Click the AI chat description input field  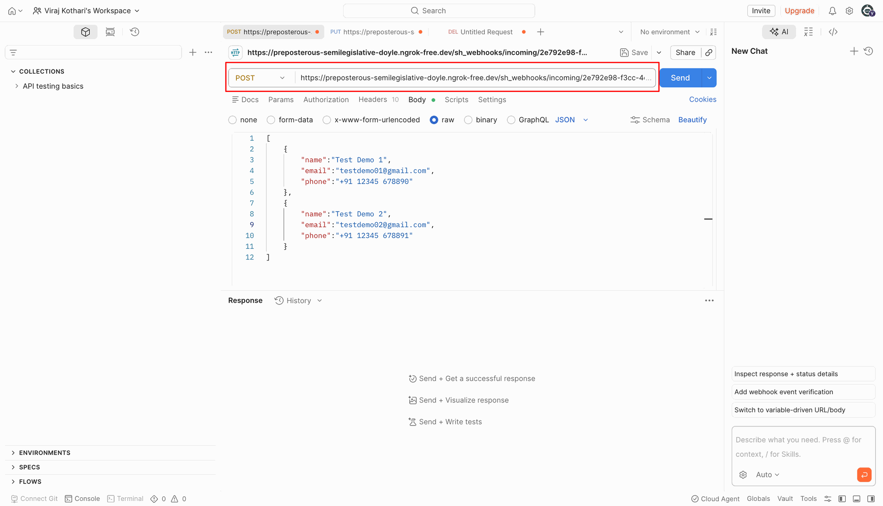[x=803, y=447]
